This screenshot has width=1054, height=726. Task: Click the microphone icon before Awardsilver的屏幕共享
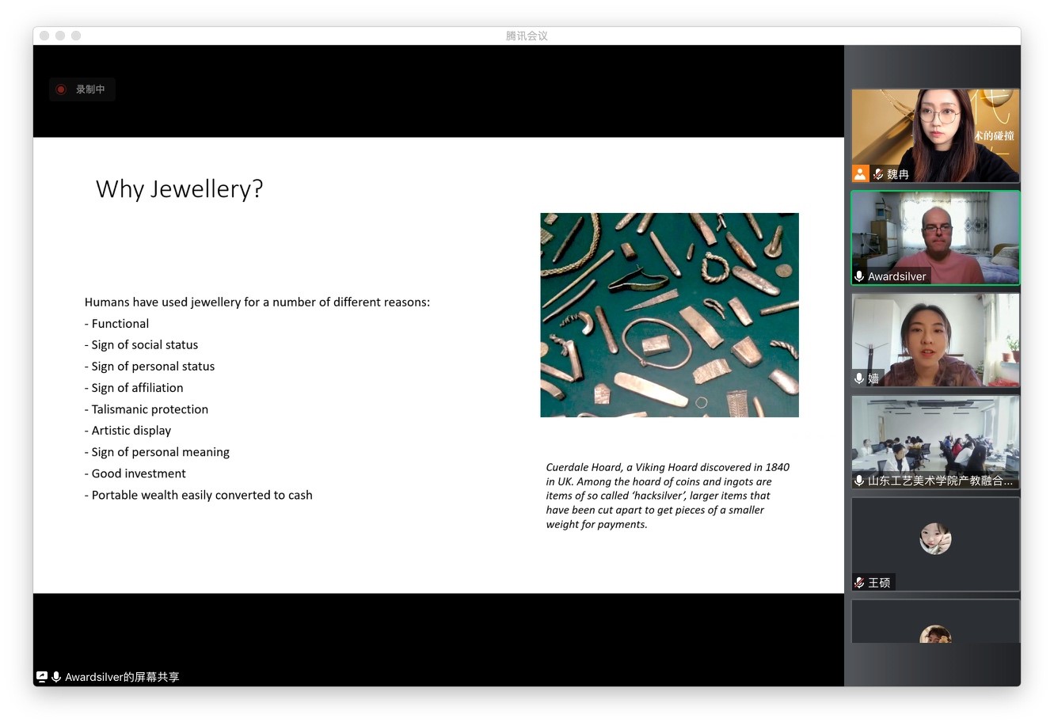[x=56, y=677]
